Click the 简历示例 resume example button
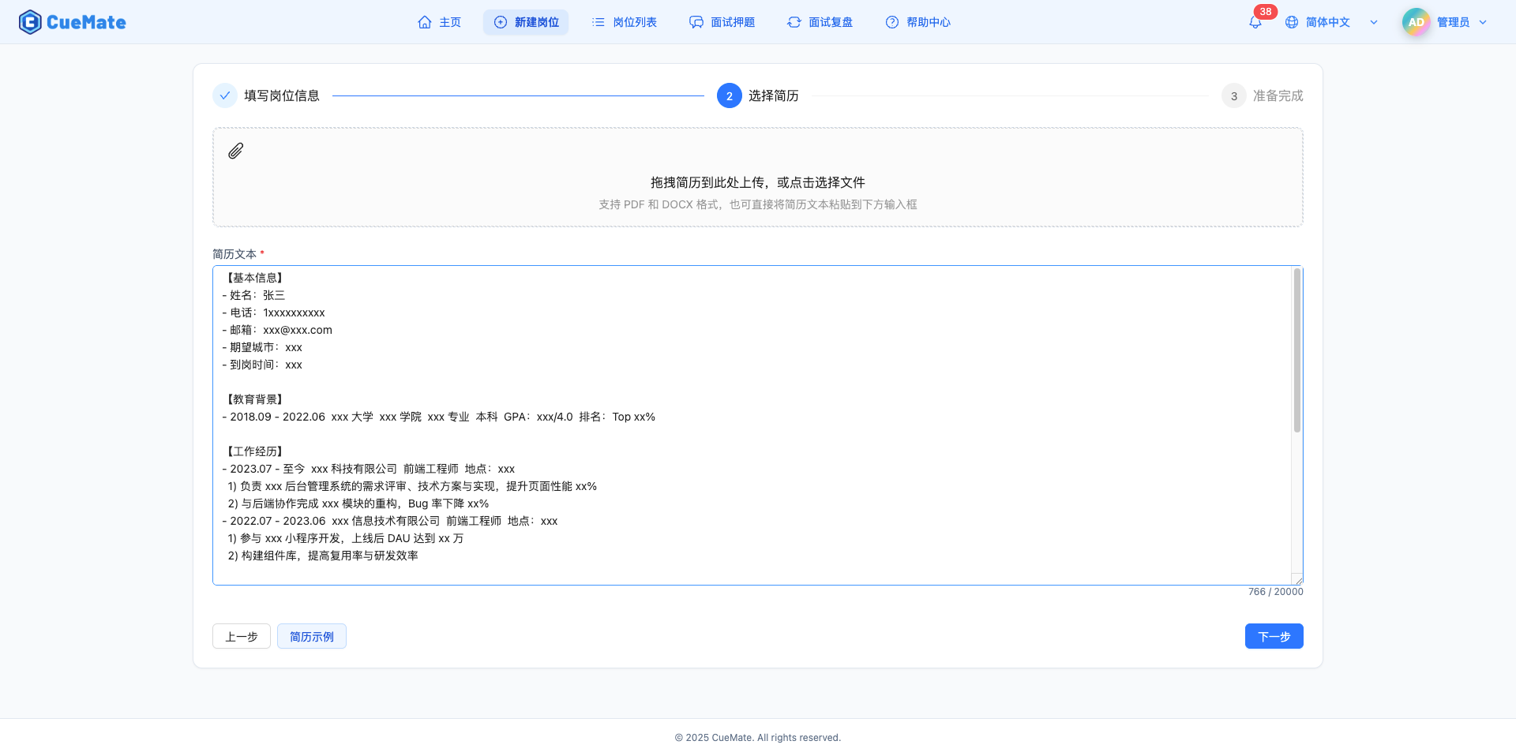 point(312,636)
